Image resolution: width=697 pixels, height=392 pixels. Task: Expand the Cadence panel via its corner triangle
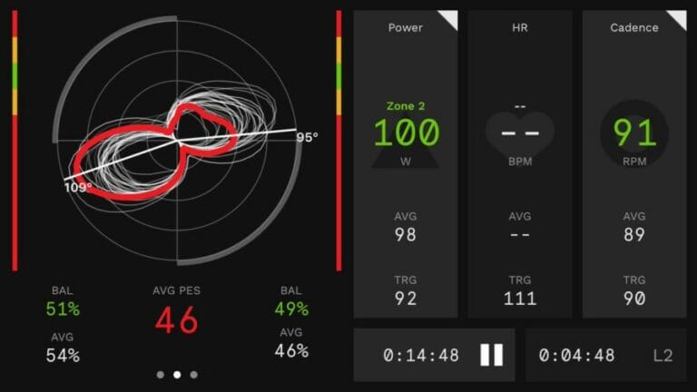(x=676, y=20)
